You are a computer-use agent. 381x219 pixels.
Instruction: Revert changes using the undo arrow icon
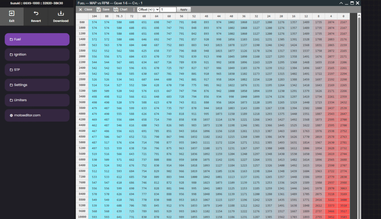(36, 13)
